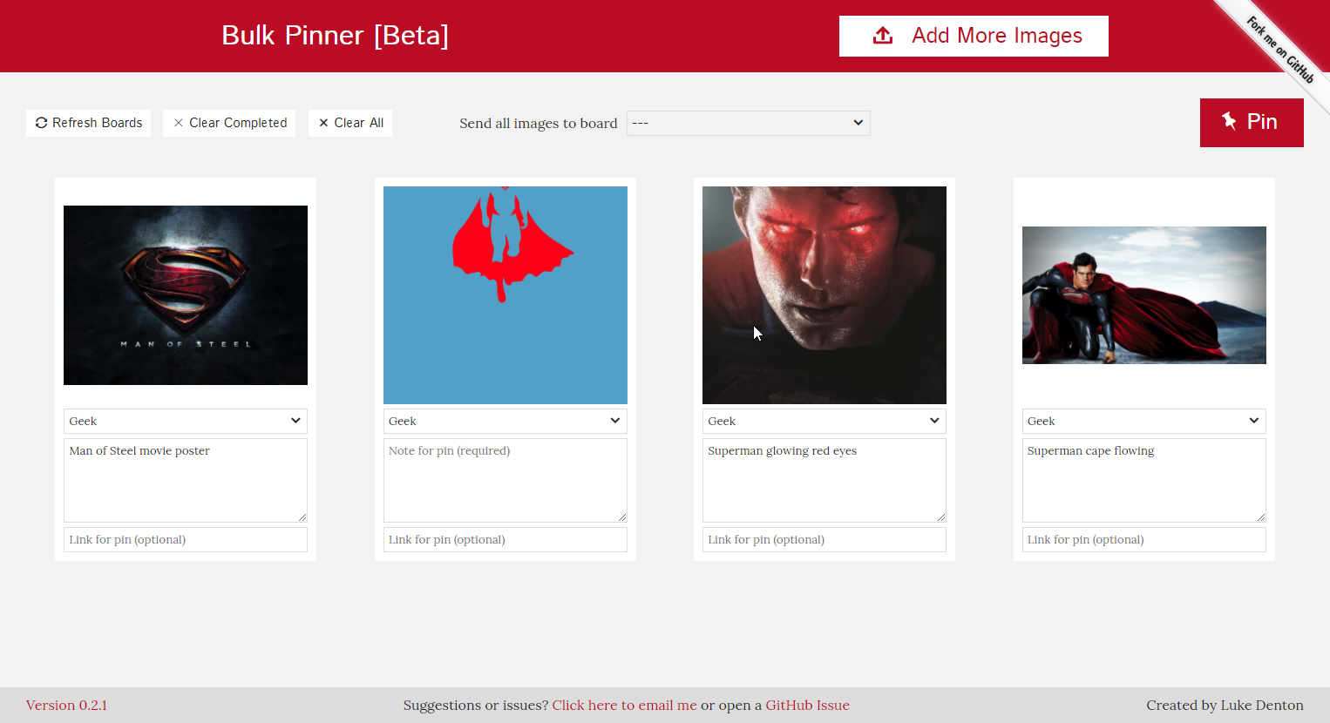Open the Send all images to board dropdown
This screenshot has width=1330, height=723.
pyautogui.click(x=748, y=123)
